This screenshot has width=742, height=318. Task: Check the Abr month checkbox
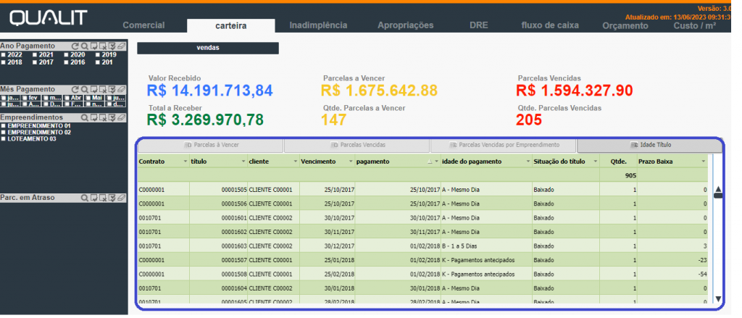pos(67,99)
